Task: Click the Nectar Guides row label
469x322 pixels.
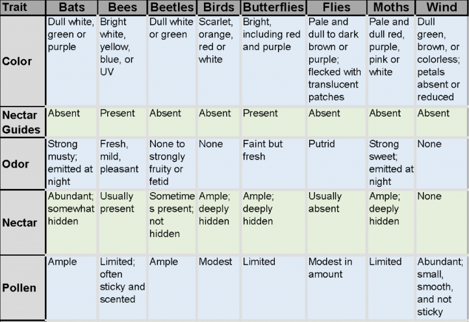Action: coord(23,121)
